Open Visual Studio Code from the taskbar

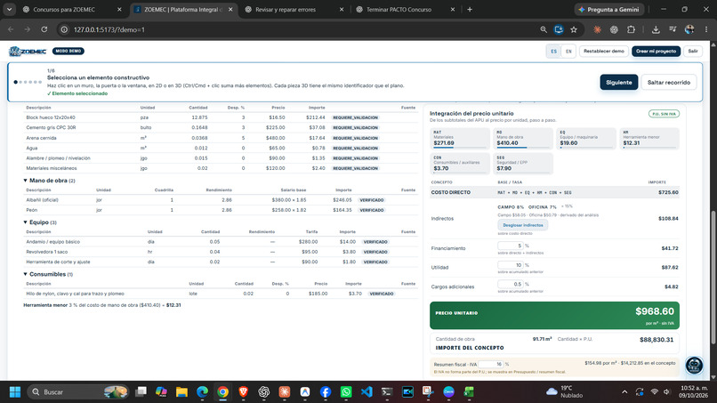click(x=367, y=392)
